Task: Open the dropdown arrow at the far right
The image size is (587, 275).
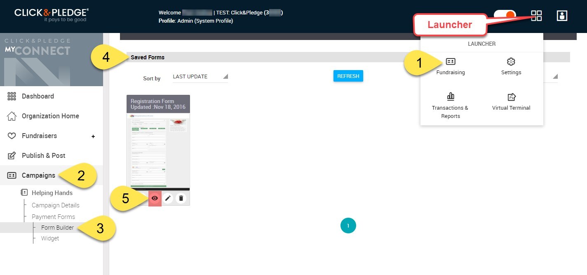Action: point(555,77)
